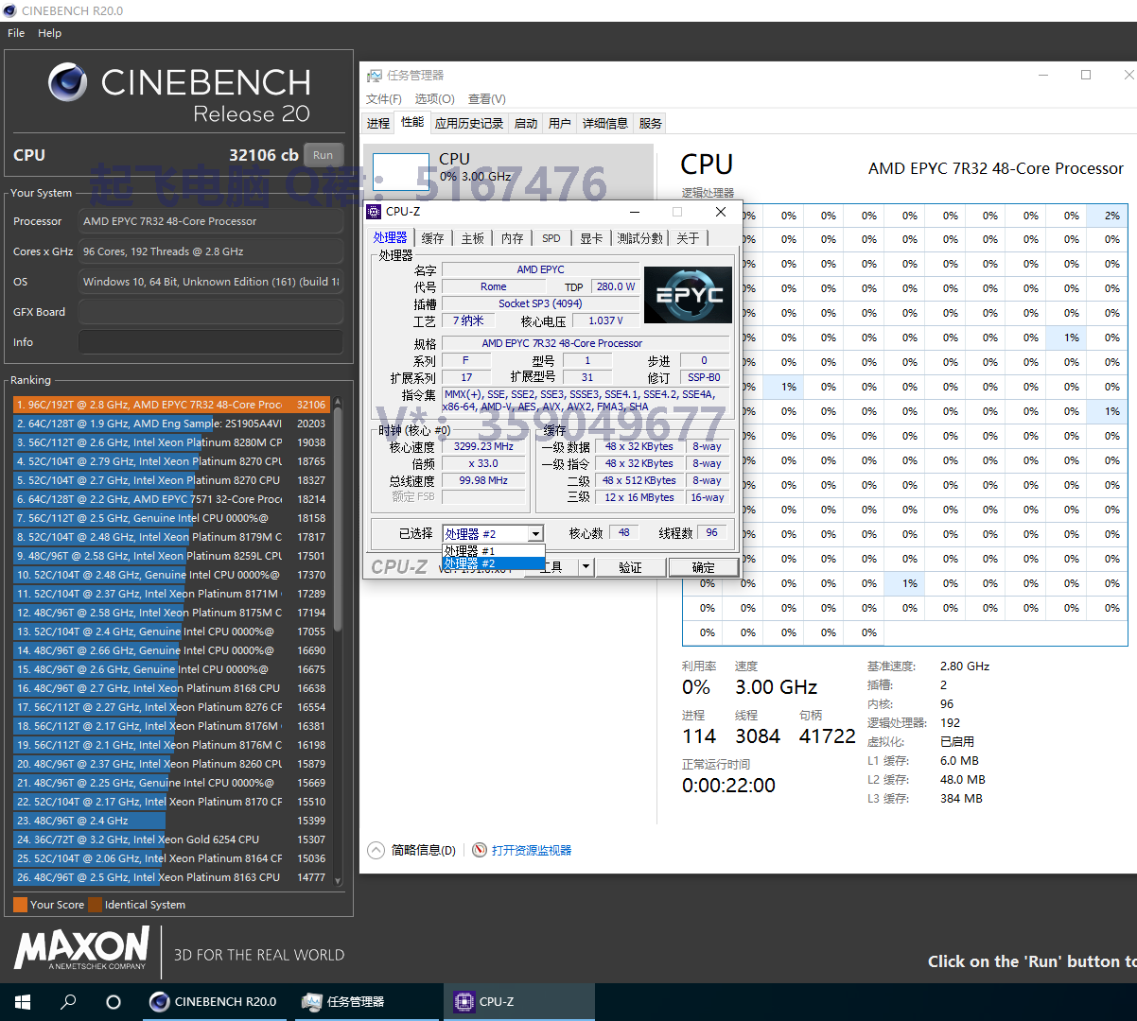Open 缓存 tab in CPU-Z

point(432,238)
